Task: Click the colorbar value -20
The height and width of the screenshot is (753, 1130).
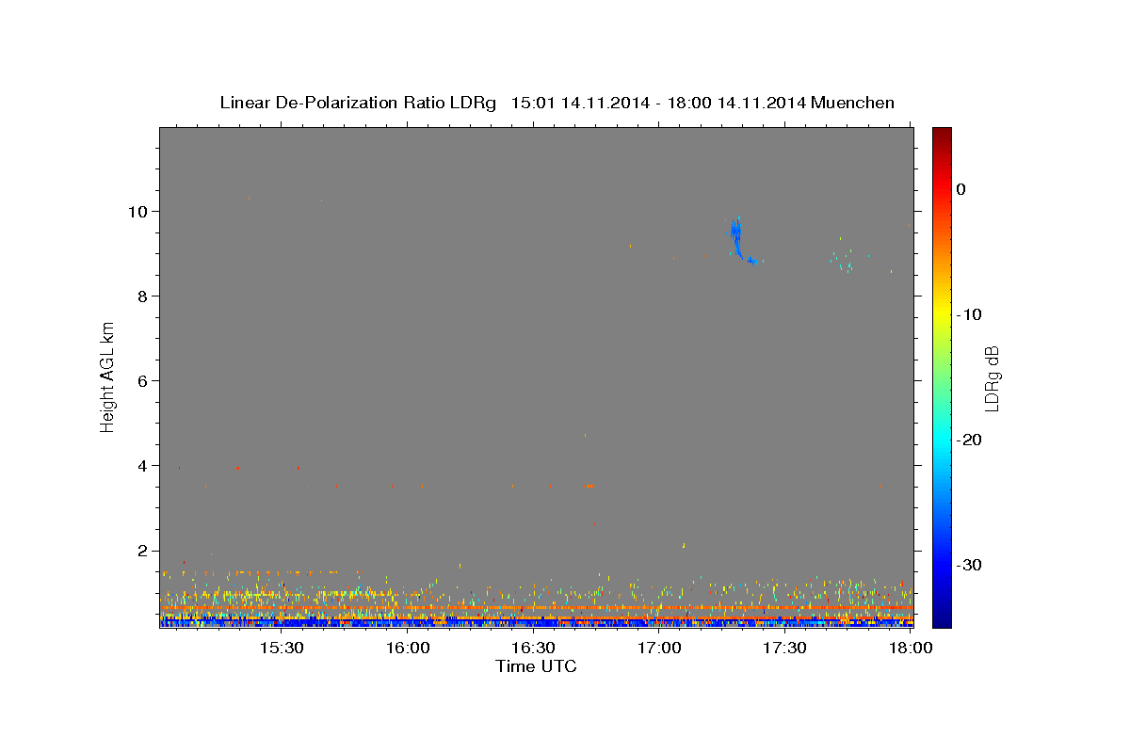Action: click(x=969, y=440)
